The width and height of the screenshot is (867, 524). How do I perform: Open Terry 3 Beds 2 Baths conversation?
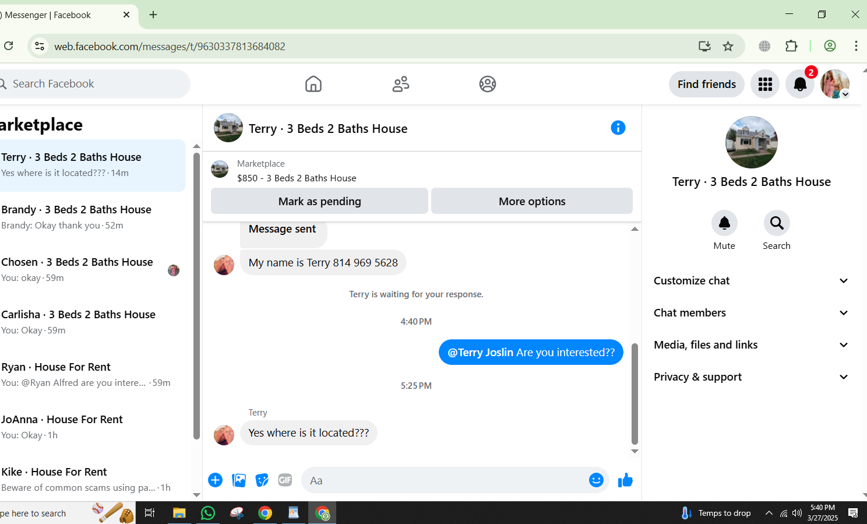91,166
